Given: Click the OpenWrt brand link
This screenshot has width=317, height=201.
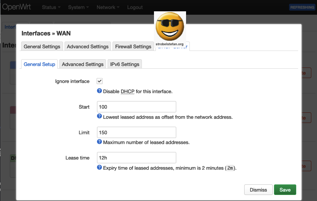Looking at the screenshot, I should (17, 7).
